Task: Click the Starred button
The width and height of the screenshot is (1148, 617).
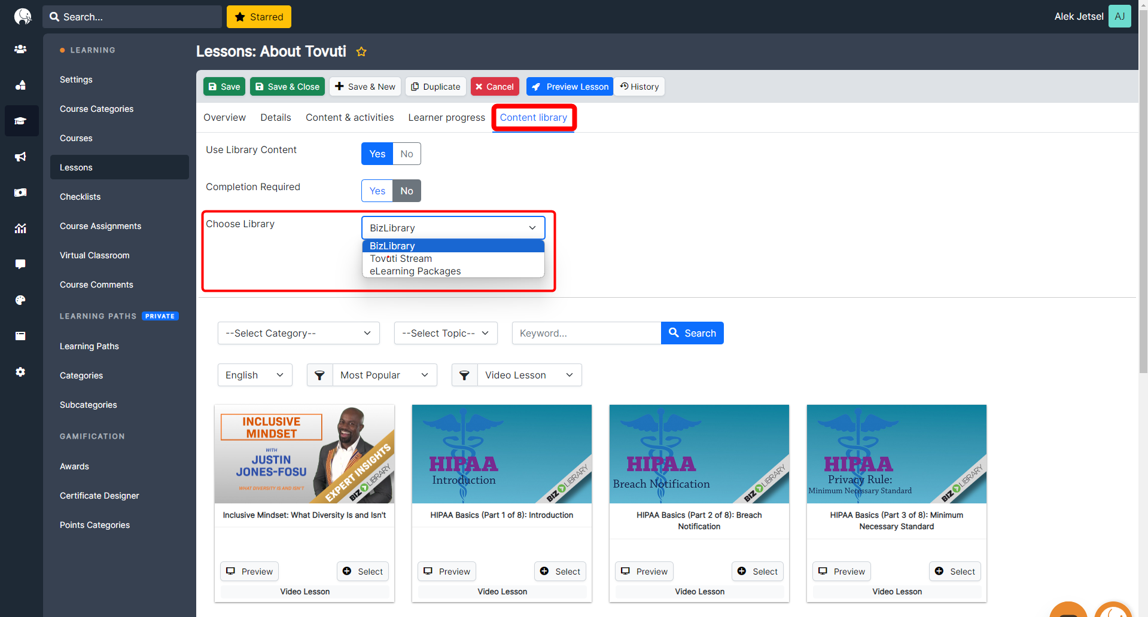Action: click(x=259, y=17)
